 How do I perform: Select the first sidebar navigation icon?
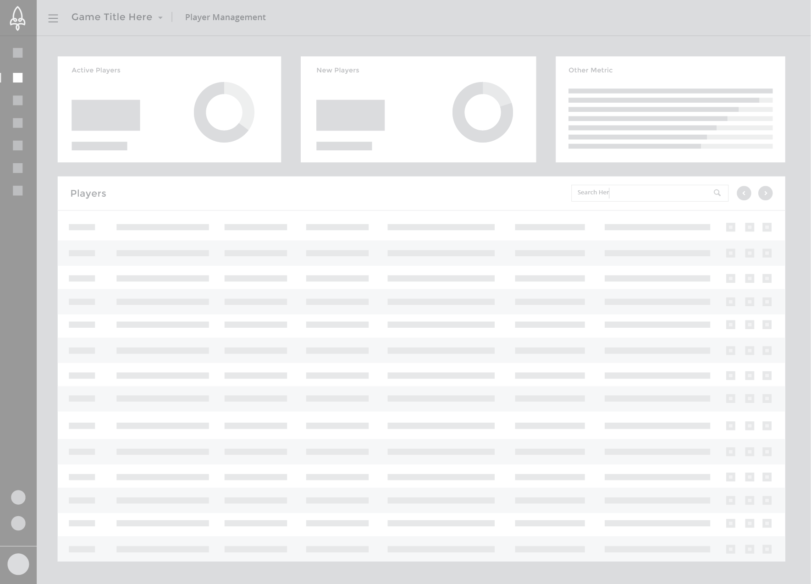tap(18, 53)
